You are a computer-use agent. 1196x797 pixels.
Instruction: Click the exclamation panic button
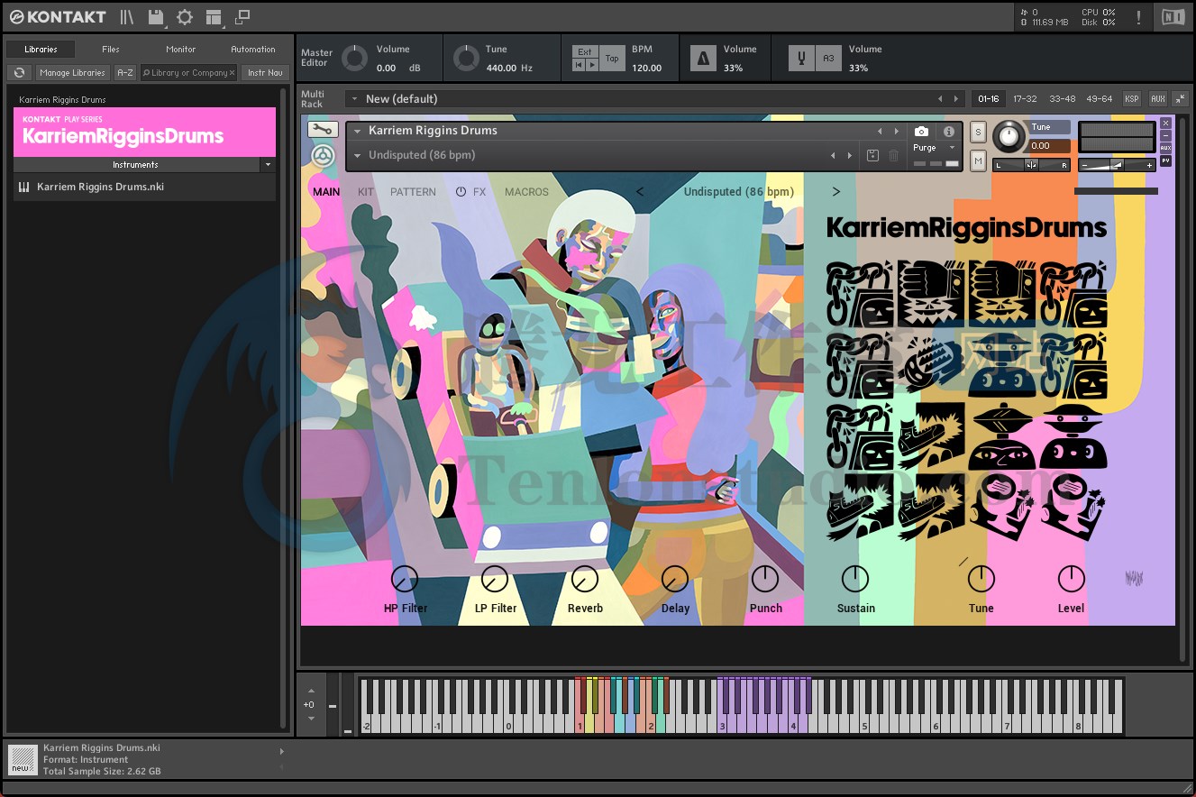(x=1138, y=17)
